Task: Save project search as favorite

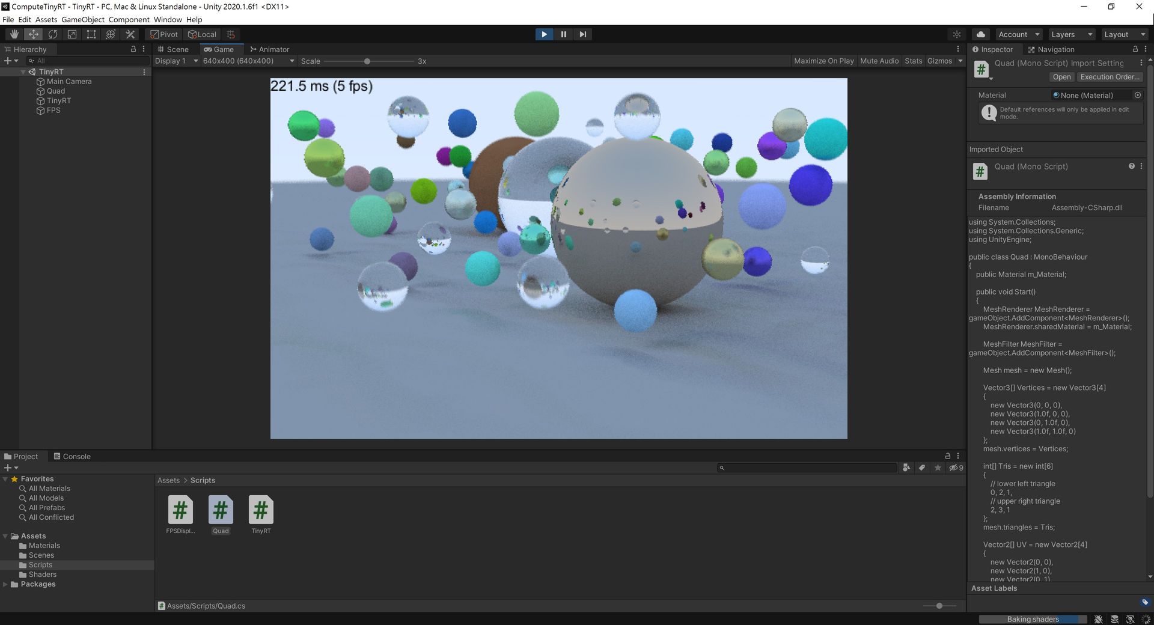Action: [x=938, y=468]
